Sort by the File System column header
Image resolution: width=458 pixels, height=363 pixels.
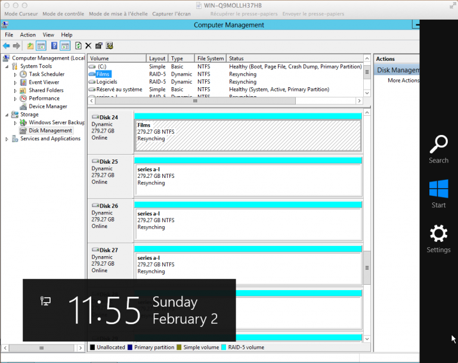[x=211, y=59]
